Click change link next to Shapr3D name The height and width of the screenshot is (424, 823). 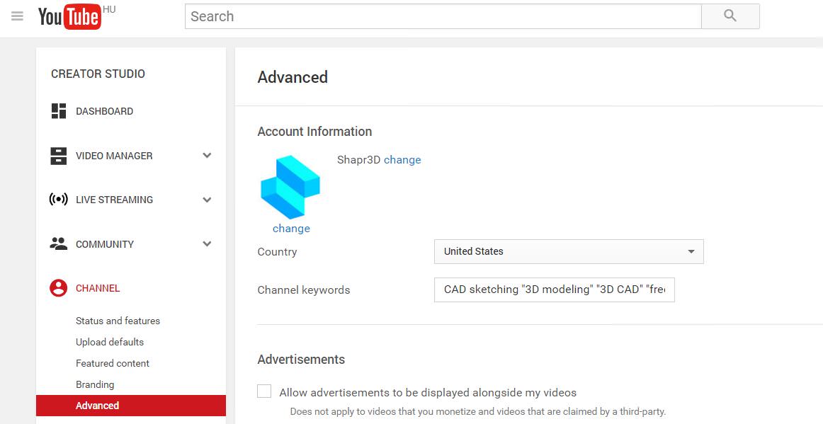click(x=402, y=160)
